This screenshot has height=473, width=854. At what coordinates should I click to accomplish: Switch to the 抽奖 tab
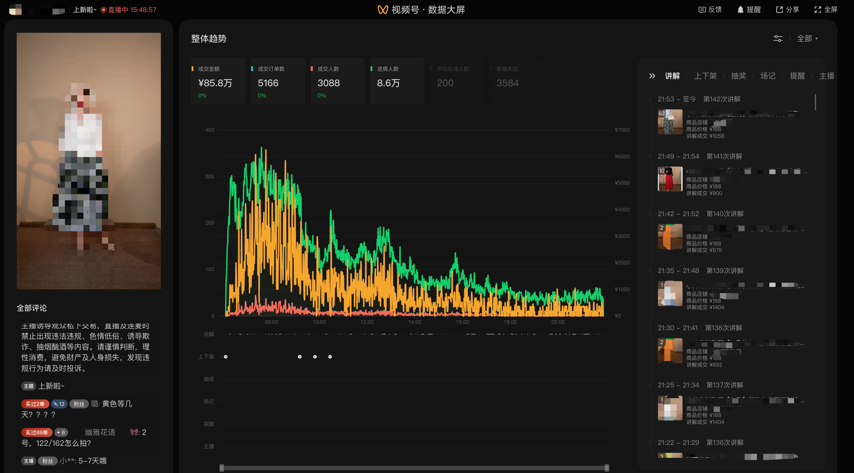tap(738, 76)
